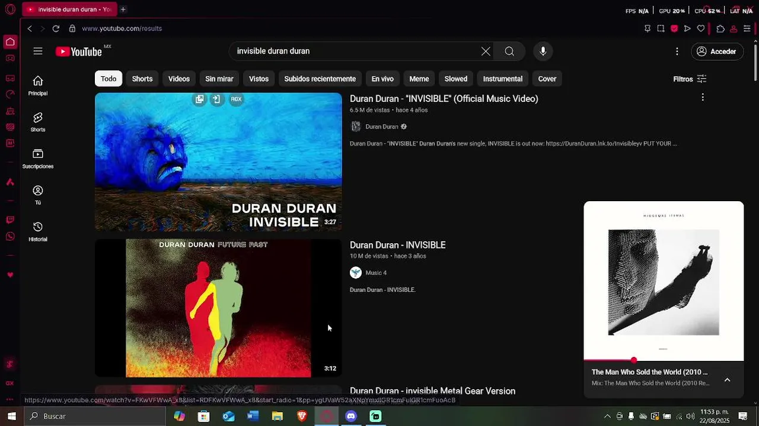Open a new browser tab
The image size is (759, 426).
coord(123,9)
